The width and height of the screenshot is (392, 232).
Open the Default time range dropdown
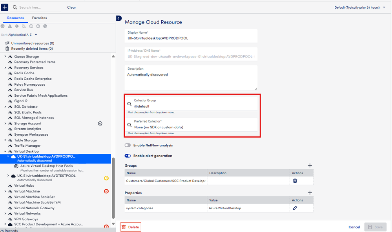[359, 7]
